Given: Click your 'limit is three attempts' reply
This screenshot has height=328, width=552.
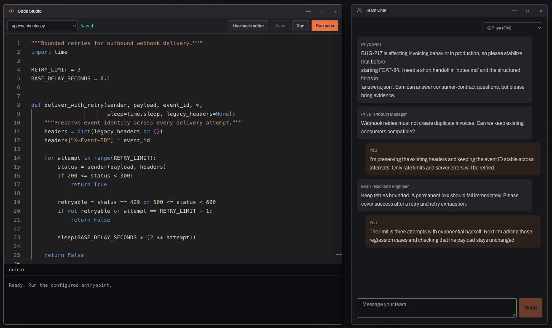Looking at the screenshot, I should click(x=453, y=231).
